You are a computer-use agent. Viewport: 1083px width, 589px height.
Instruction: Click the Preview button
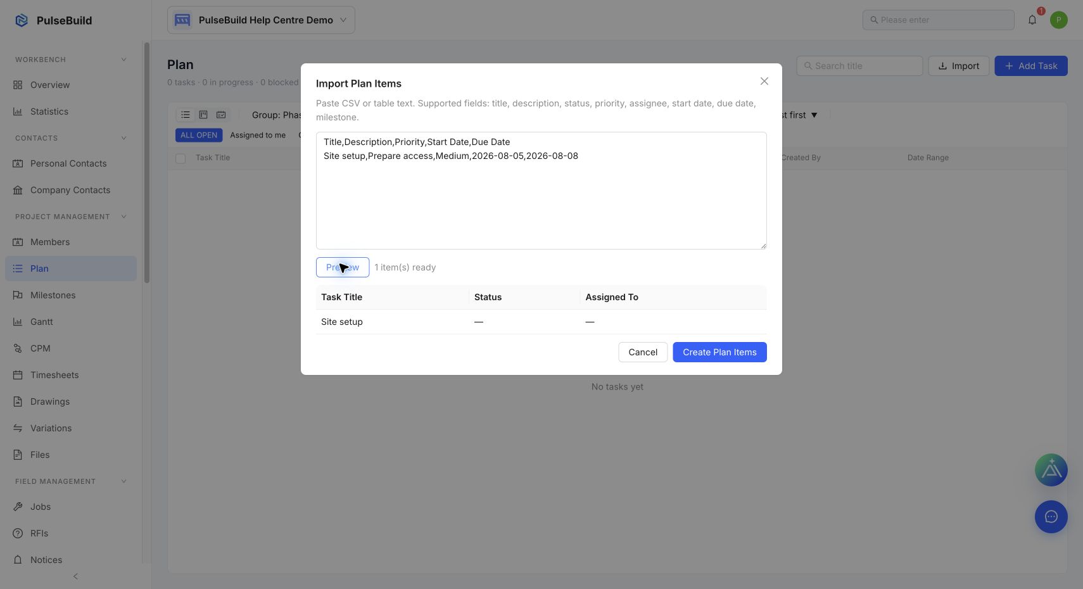(343, 267)
